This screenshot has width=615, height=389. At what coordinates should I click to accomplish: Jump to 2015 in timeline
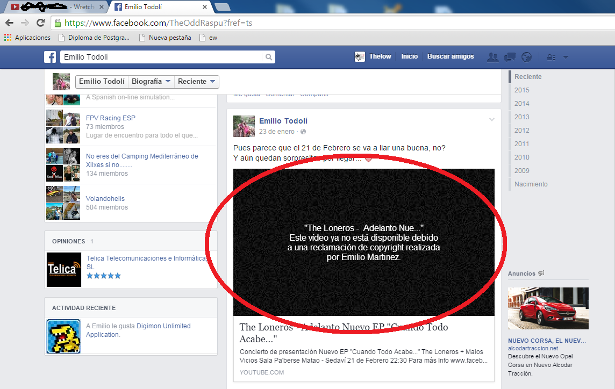(521, 90)
